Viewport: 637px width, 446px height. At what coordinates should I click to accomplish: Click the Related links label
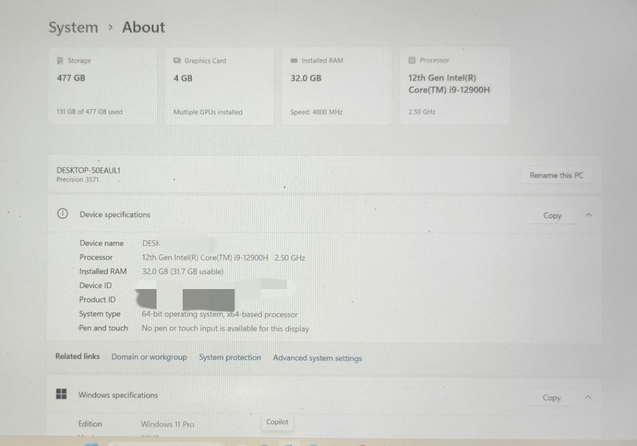click(x=78, y=356)
